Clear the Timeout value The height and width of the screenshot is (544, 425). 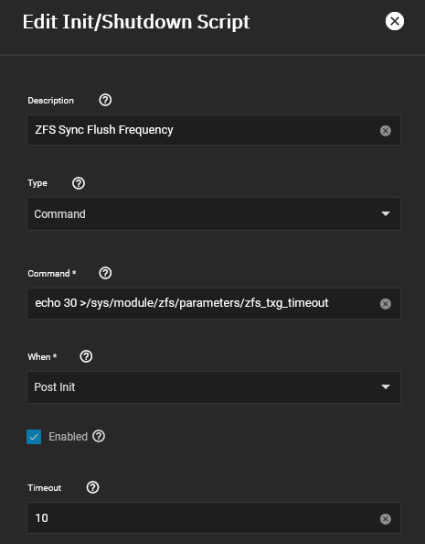[385, 519]
